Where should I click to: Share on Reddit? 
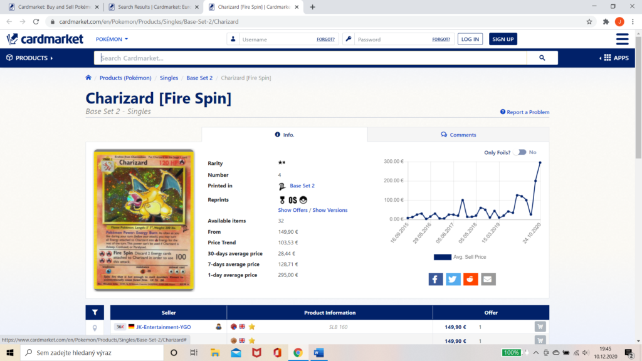471,279
